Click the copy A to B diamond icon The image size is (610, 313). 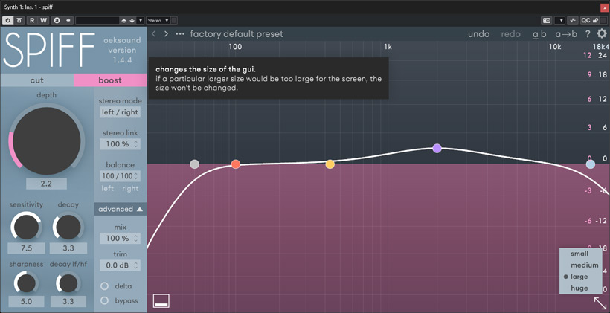pos(68,20)
